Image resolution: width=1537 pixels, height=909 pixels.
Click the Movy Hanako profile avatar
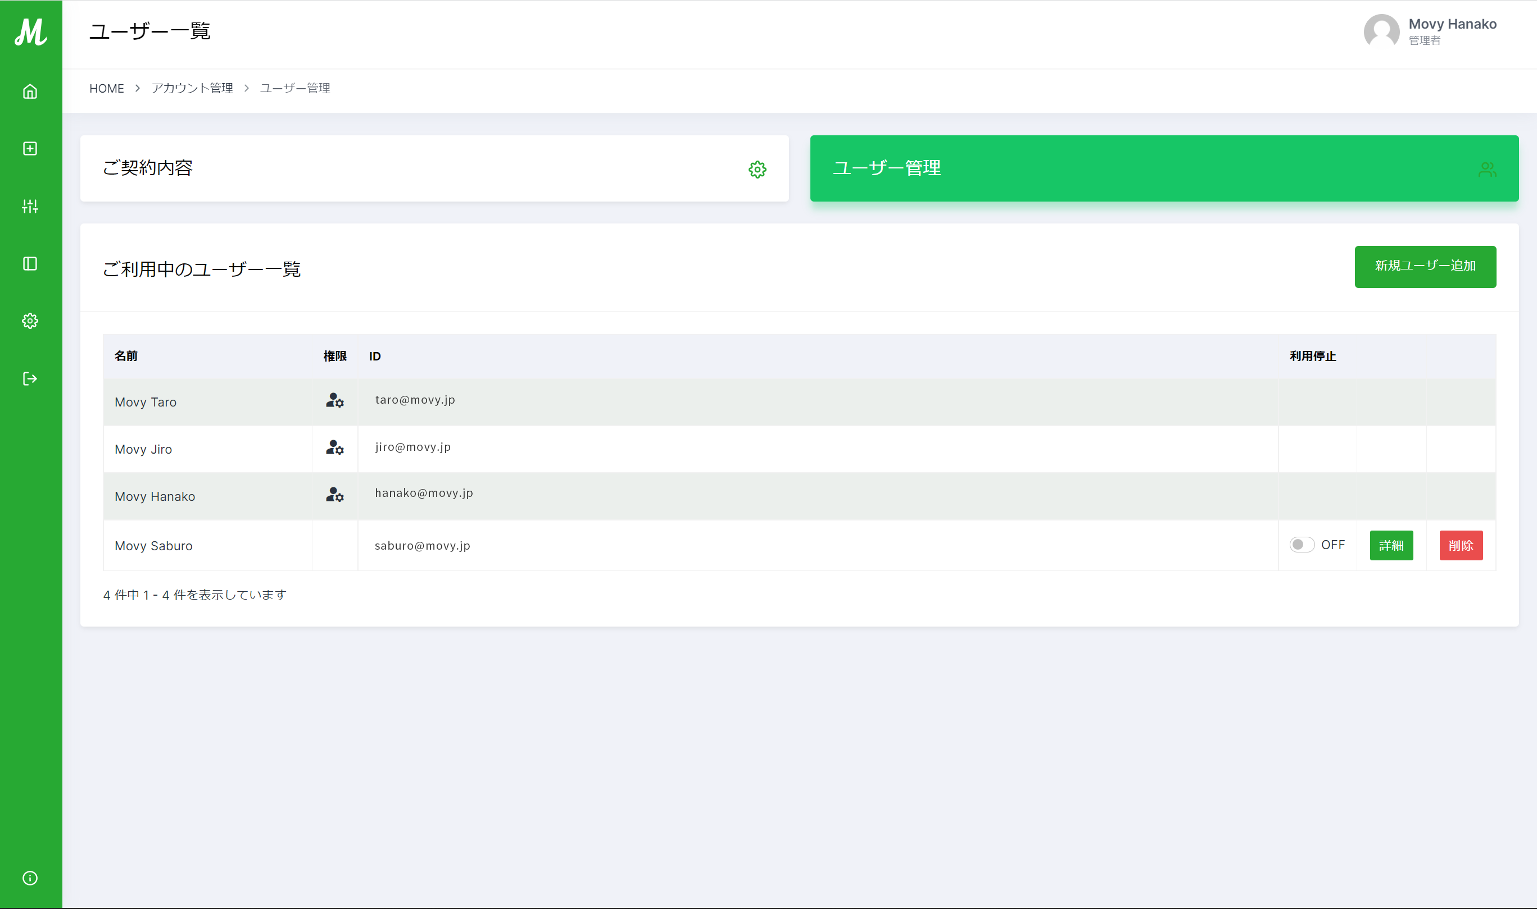(x=1381, y=31)
